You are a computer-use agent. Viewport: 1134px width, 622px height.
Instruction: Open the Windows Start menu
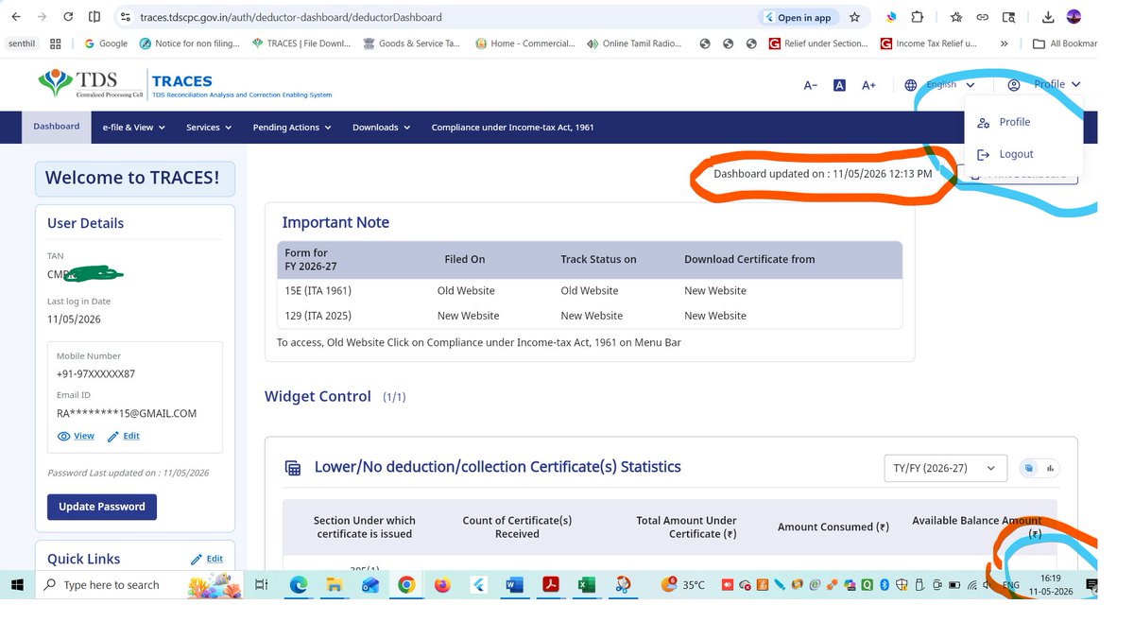tap(19, 585)
